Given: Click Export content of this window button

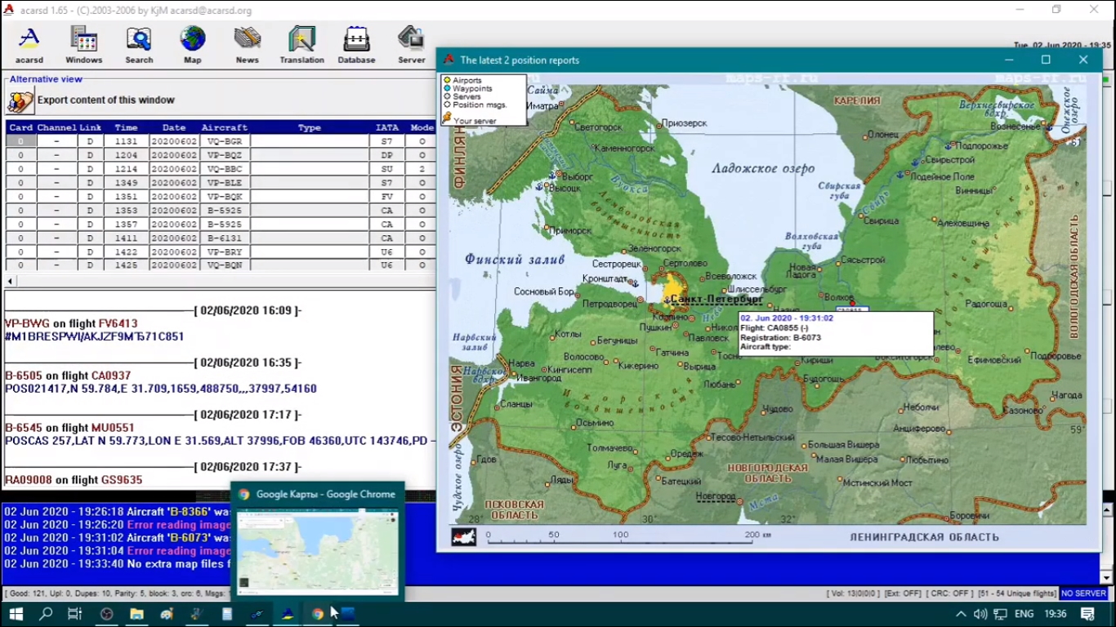Looking at the screenshot, I should [x=21, y=101].
